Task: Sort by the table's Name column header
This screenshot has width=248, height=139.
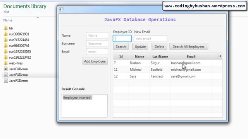Action: point(139,56)
